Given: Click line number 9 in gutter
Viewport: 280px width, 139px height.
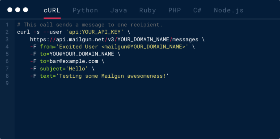Looking at the screenshot, I should [x=7, y=83].
